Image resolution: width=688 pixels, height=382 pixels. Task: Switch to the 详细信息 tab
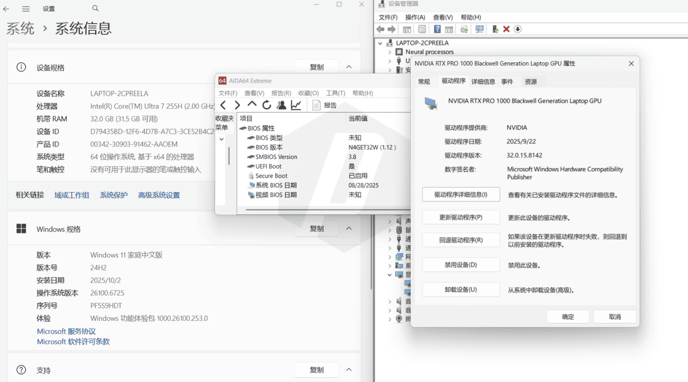click(x=483, y=82)
